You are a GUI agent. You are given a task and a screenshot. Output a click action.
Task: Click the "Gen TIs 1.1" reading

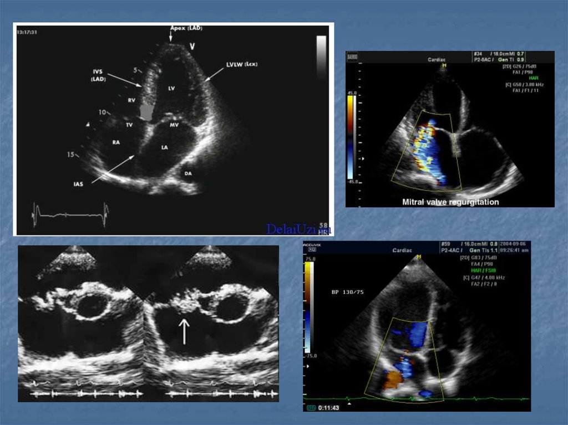point(483,250)
